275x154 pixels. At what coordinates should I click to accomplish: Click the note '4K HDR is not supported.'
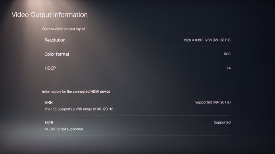tap(64, 129)
